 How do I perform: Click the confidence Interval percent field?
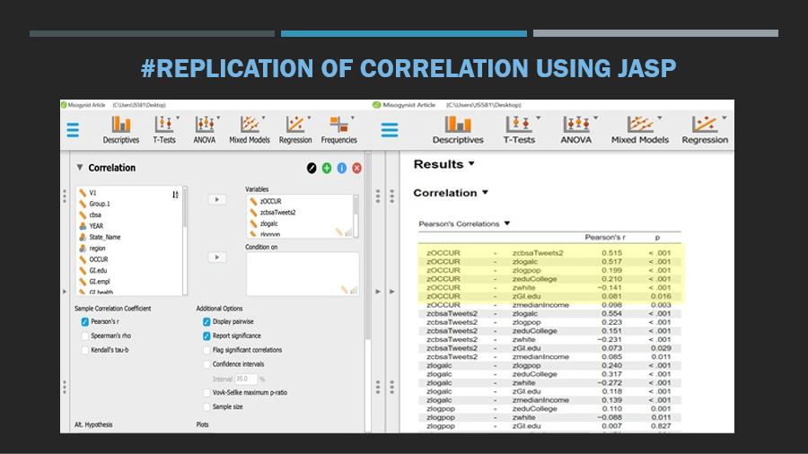[246, 379]
